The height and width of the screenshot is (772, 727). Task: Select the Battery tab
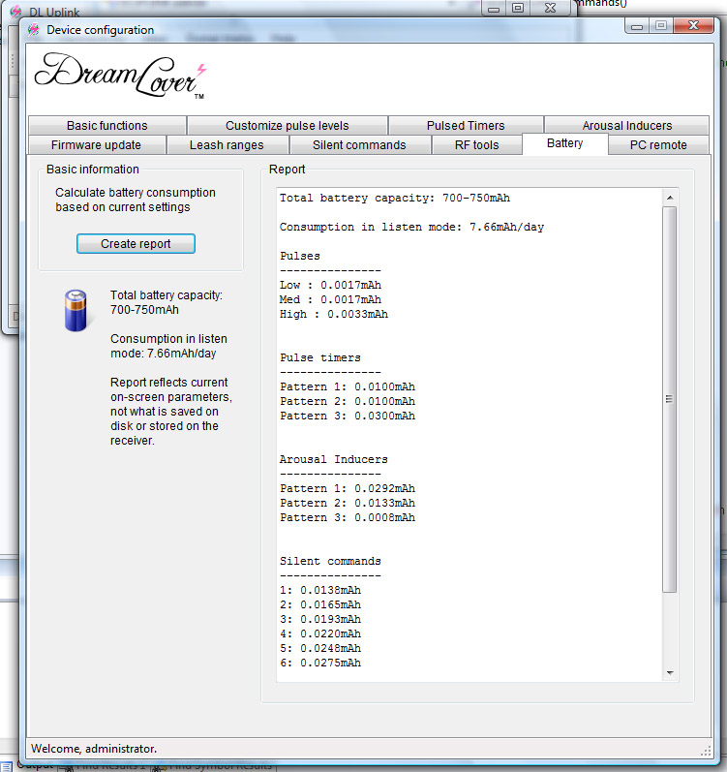564,144
